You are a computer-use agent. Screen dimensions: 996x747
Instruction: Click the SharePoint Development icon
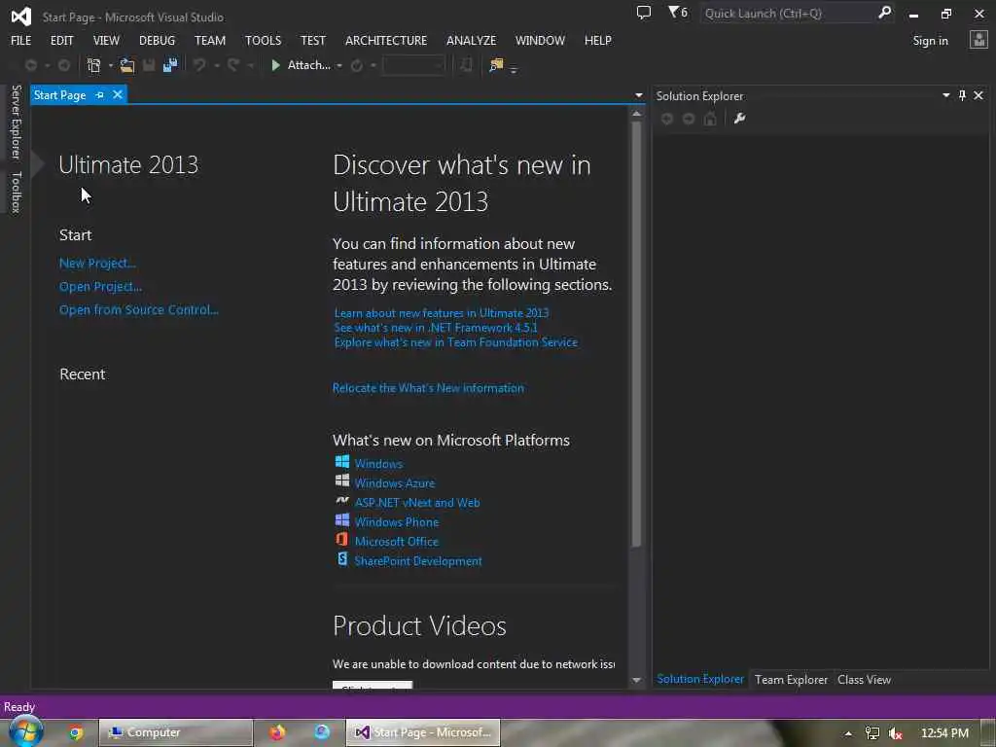[341, 559]
